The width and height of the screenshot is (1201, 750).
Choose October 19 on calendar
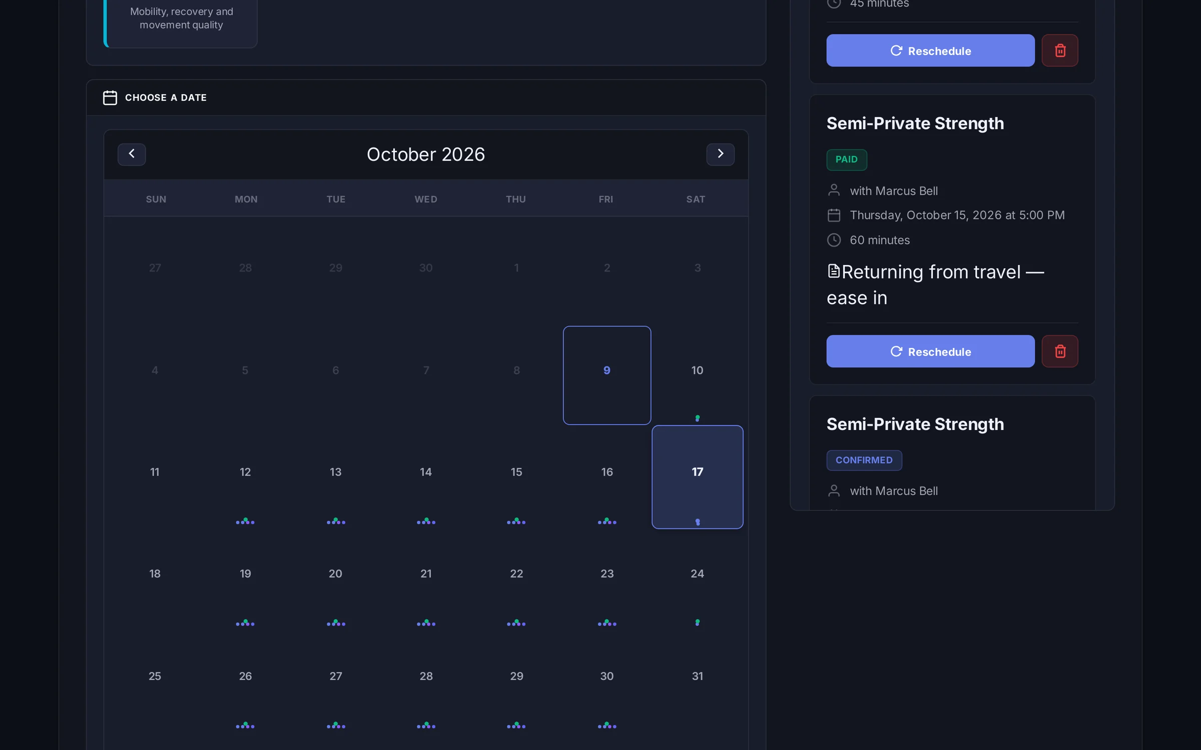click(245, 578)
